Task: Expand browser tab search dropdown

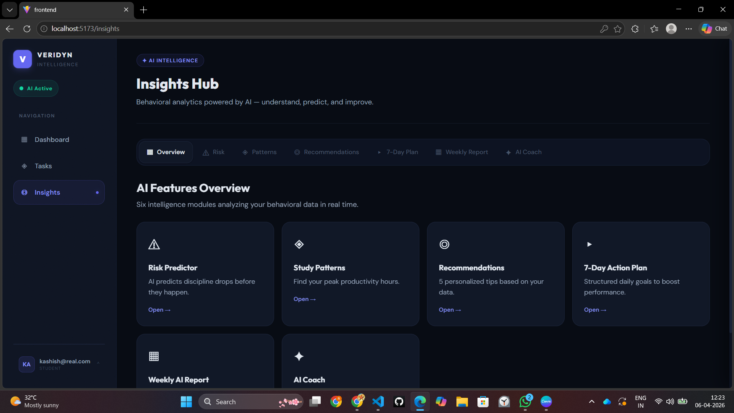Action: (10, 10)
